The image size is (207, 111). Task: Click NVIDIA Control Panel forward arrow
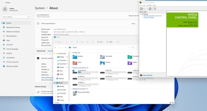150,9
